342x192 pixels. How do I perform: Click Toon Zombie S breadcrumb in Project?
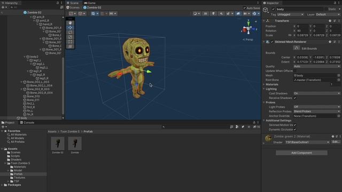pyautogui.click(x=70, y=132)
